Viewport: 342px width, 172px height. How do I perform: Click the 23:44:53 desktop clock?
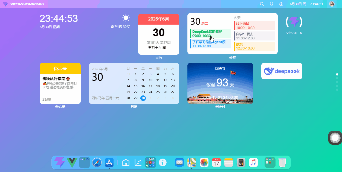pos(59,19)
